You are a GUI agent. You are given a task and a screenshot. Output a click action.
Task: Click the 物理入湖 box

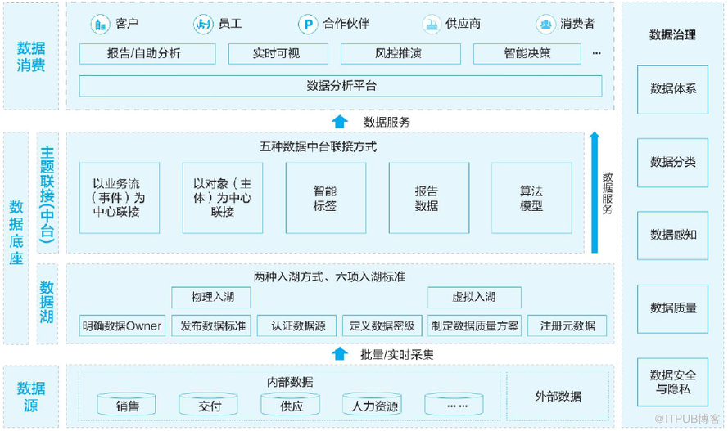[x=211, y=298]
